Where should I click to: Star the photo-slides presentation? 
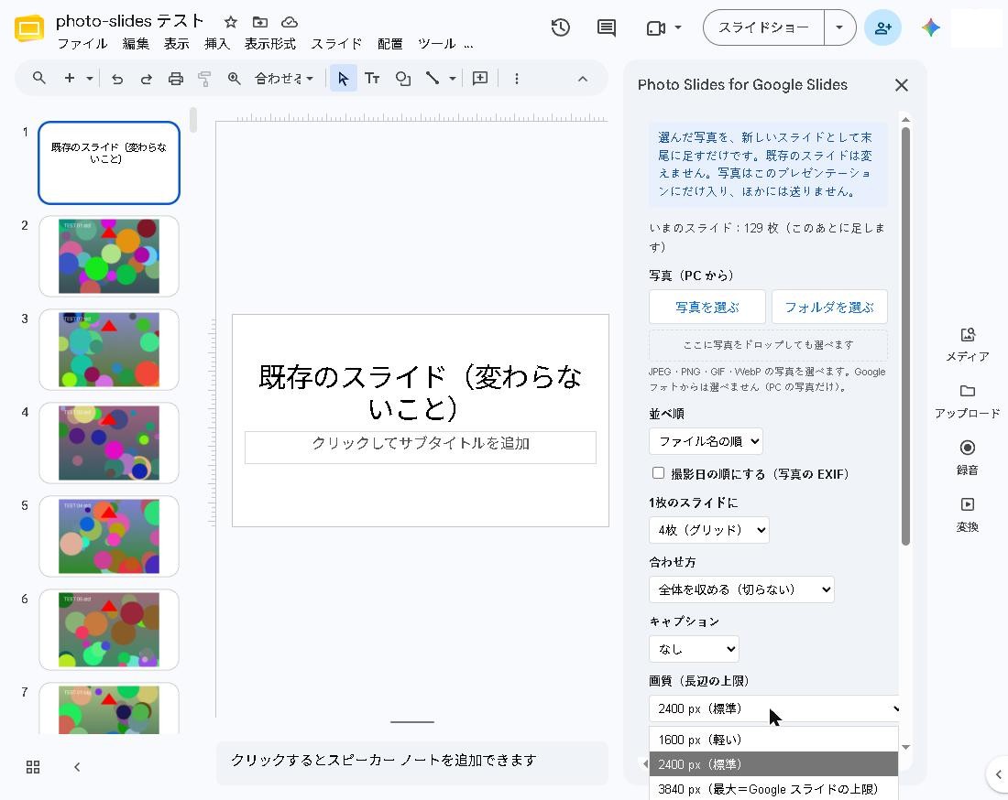(231, 23)
